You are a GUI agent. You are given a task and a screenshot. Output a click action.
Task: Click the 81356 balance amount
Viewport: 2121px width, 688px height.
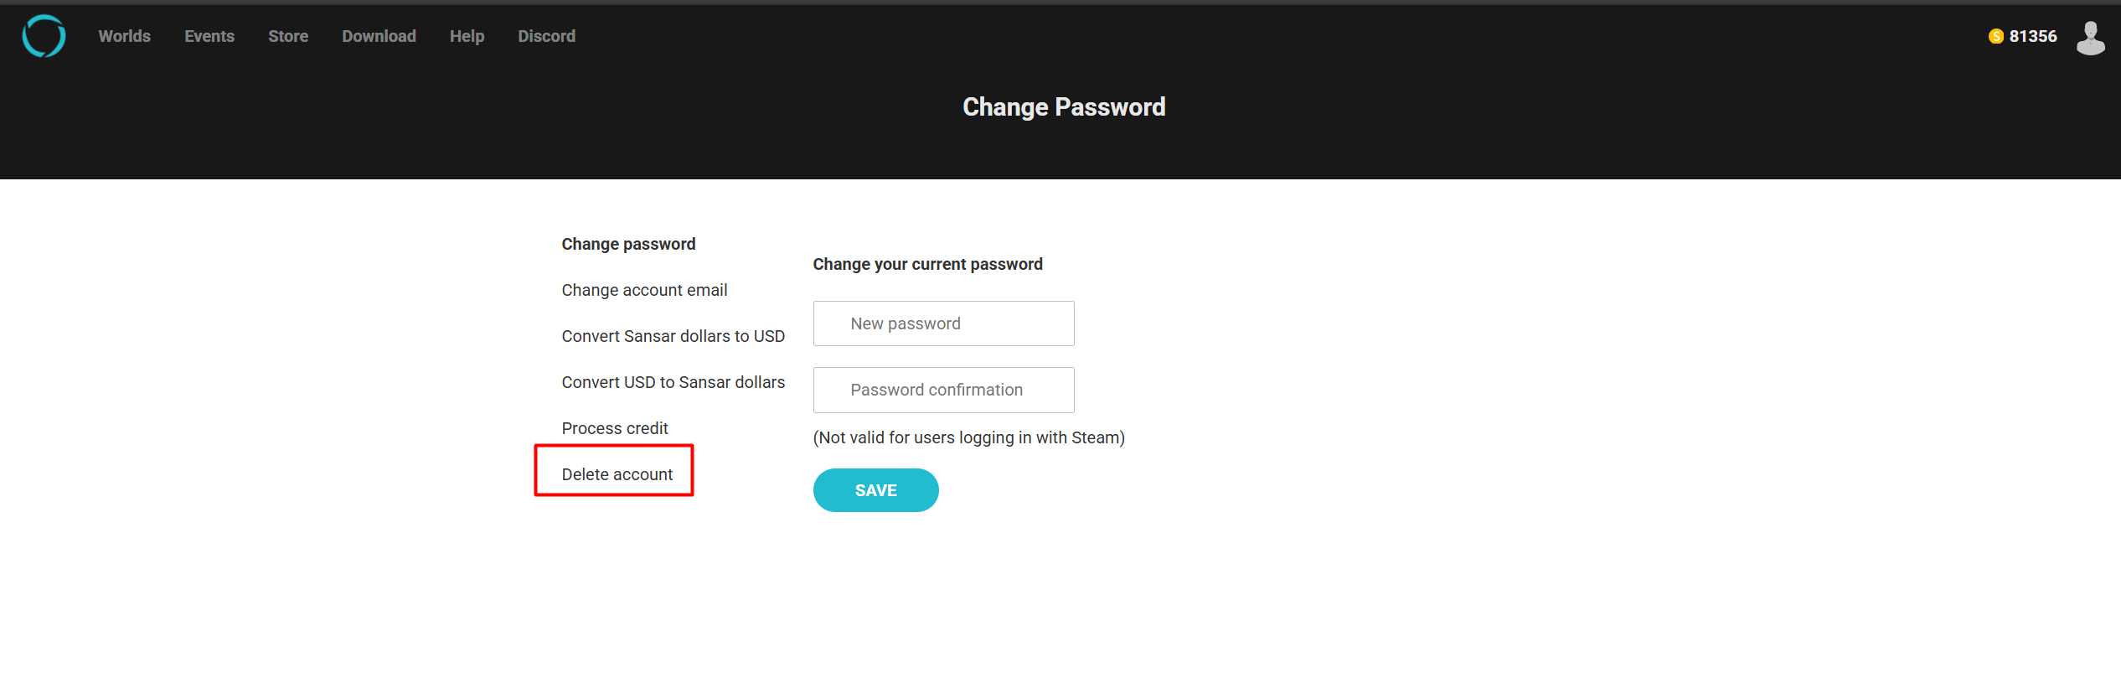pos(2033,36)
